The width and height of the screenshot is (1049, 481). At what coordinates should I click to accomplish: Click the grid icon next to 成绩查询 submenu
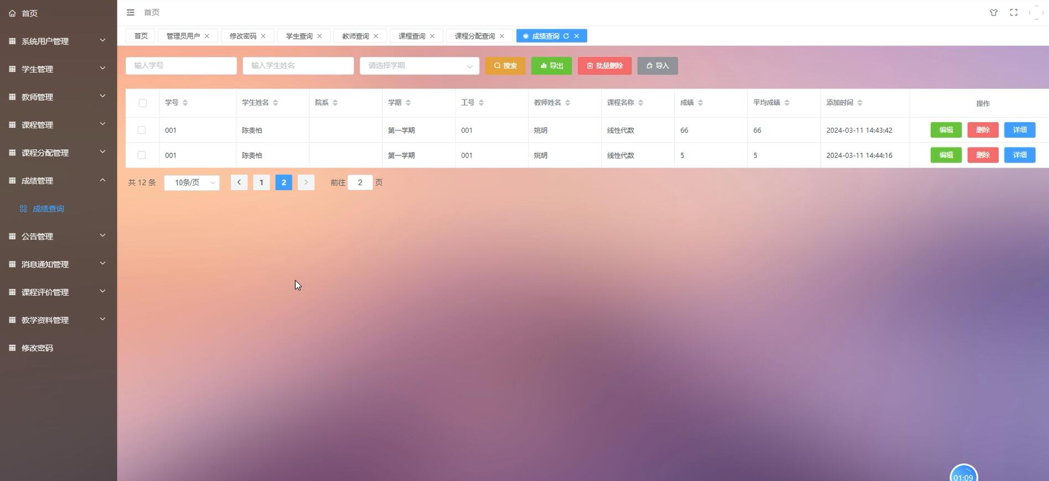23,209
